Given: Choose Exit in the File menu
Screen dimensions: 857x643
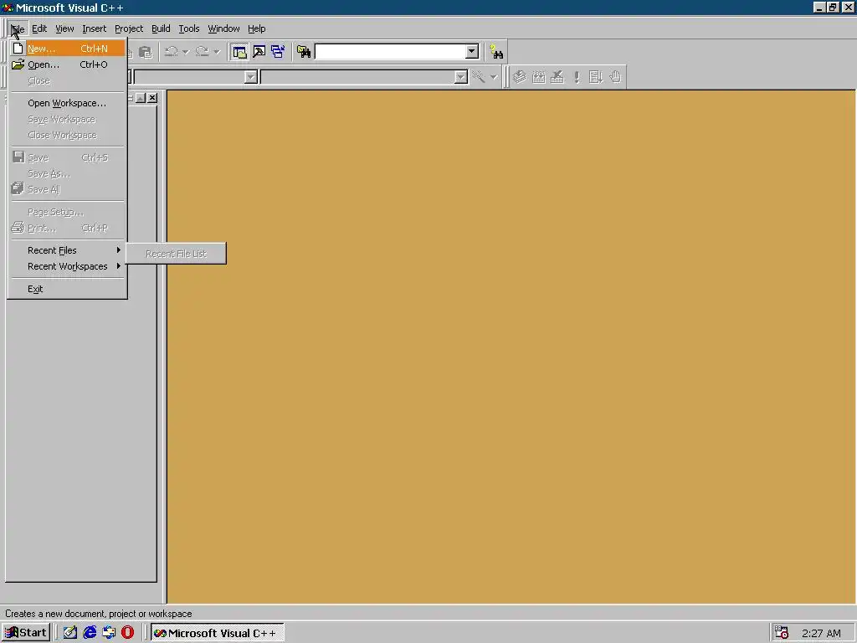Looking at the screenshot, I should [x=67, y=289].
